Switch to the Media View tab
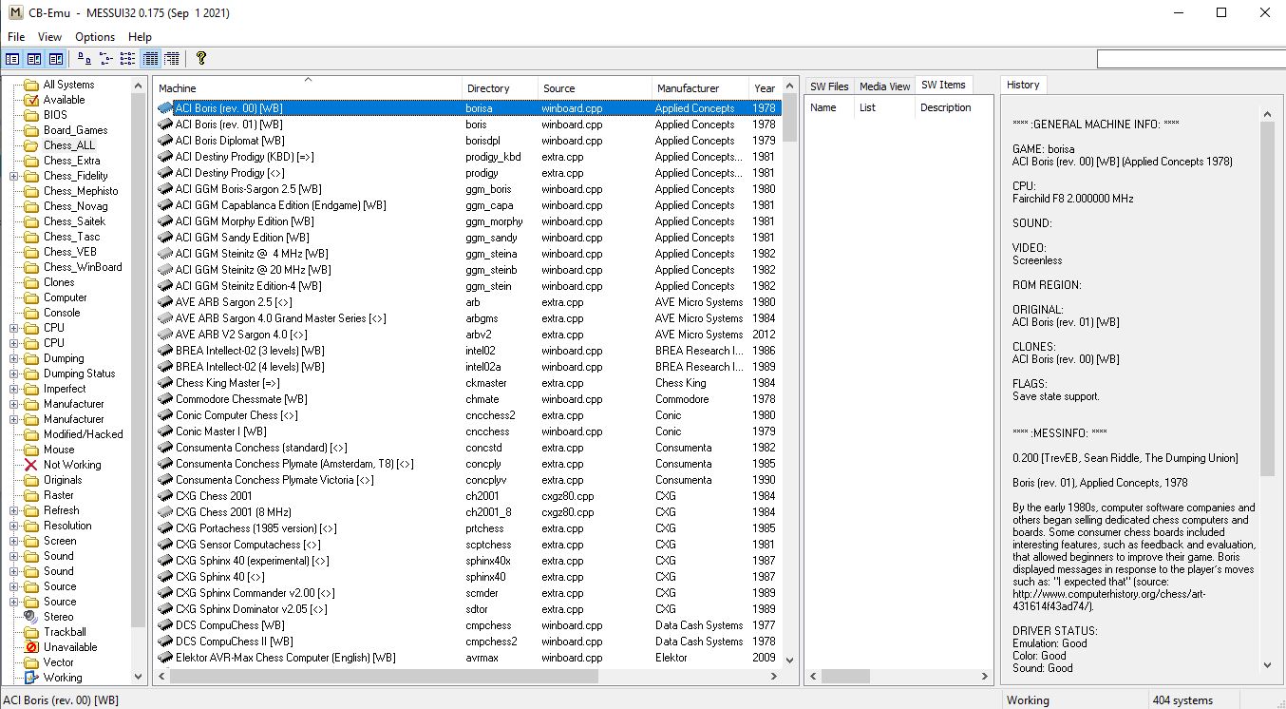This screenshot has width=1286, height=709. point(884,86)
